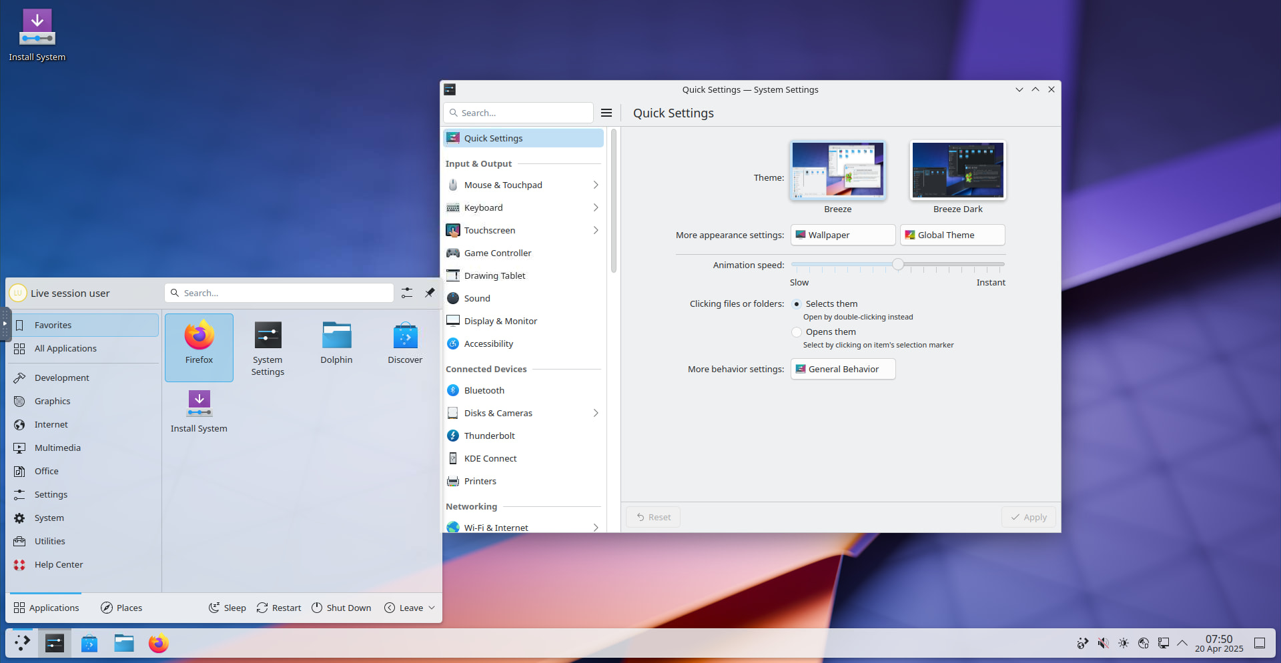This screenshot has width=1281, height=663.
Task: Open the Sound settings in the sidebar
Action: (x=477, y=298)
